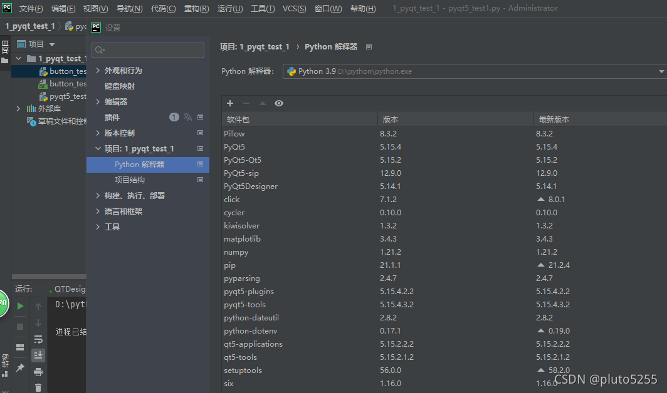
Task: Open the 运行(U) menu
Action: [x=230, y=9]
